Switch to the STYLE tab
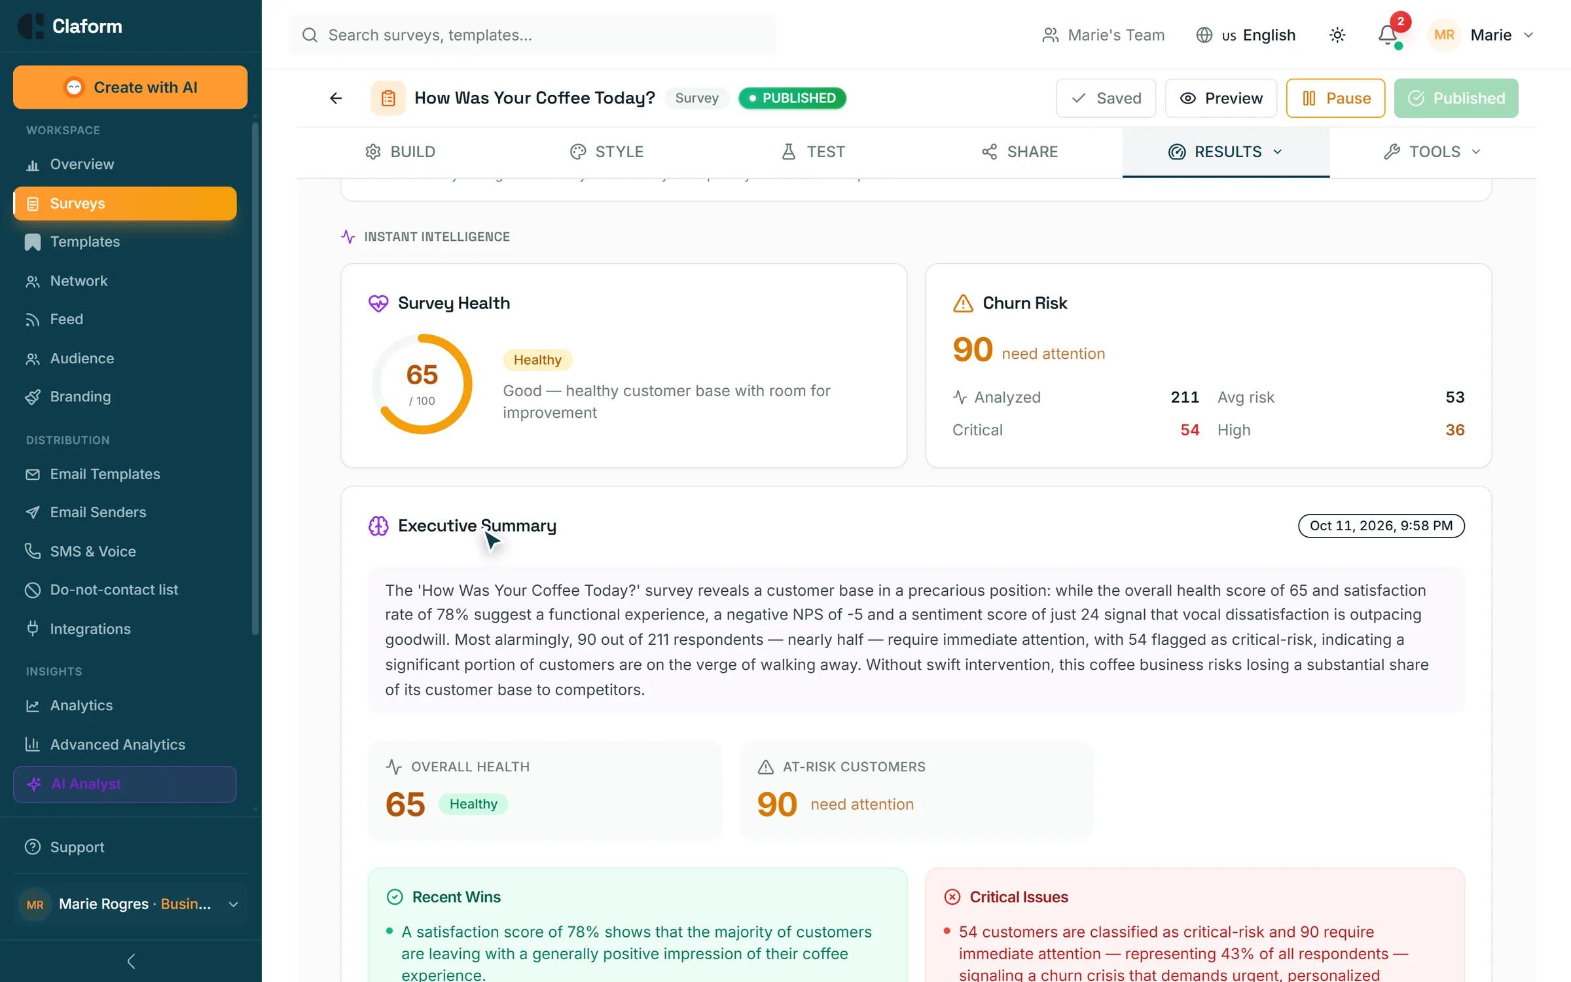The width and height of the screenshot is (1571, 982). click(x=606, y=152)
